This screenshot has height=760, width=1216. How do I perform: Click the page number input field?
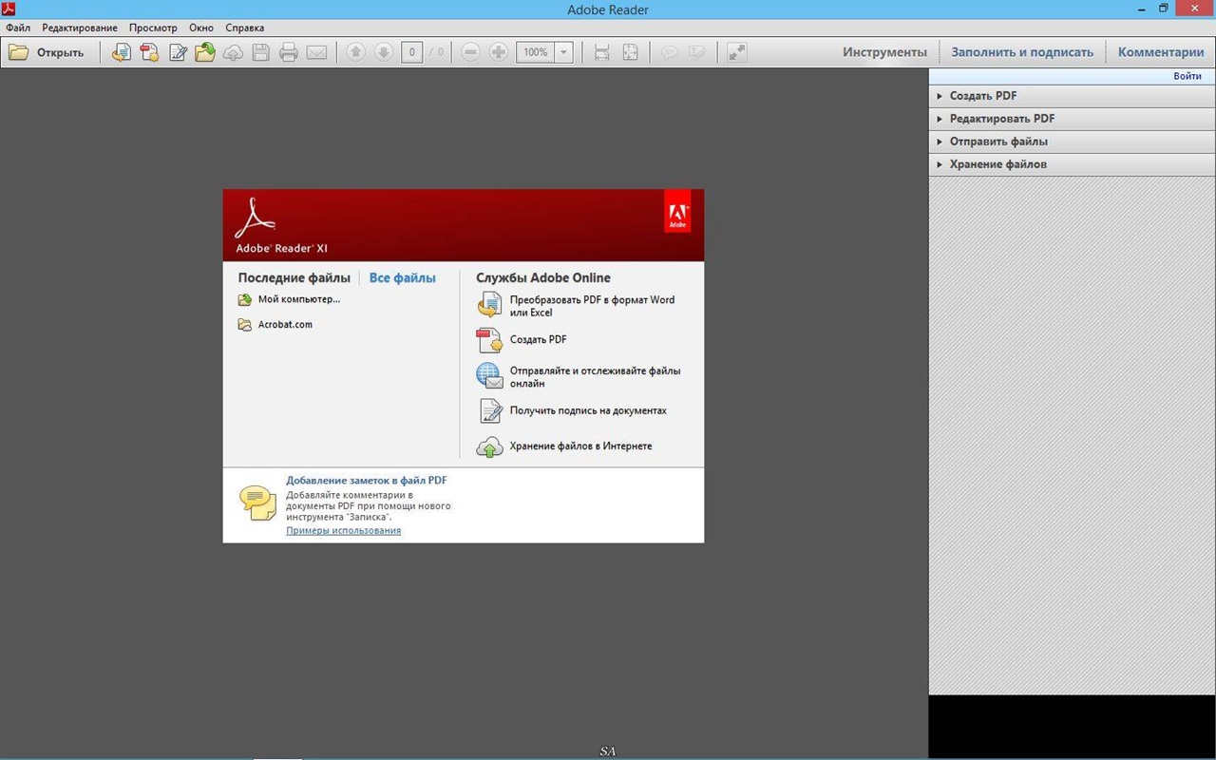pyautogui.click(x=411, y=52)
